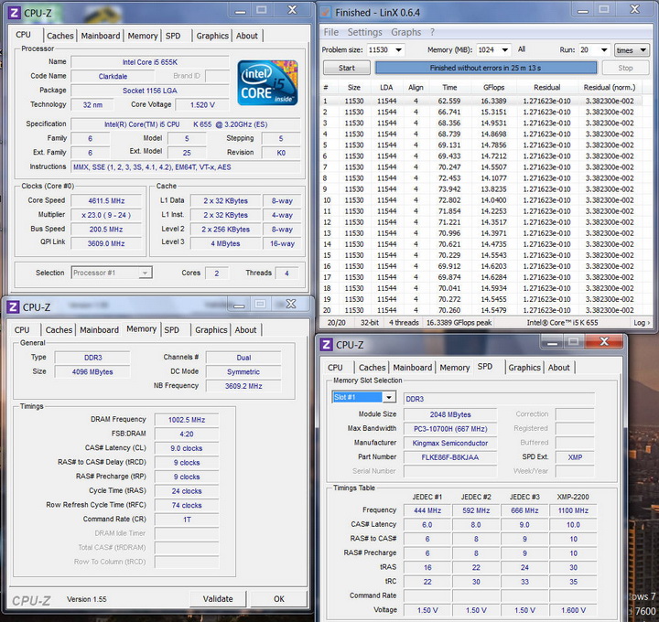Open Graphics tab in Memory CPU-Z window
The width and height of the screenshot is (659, 622).
(x=211, y=330)
